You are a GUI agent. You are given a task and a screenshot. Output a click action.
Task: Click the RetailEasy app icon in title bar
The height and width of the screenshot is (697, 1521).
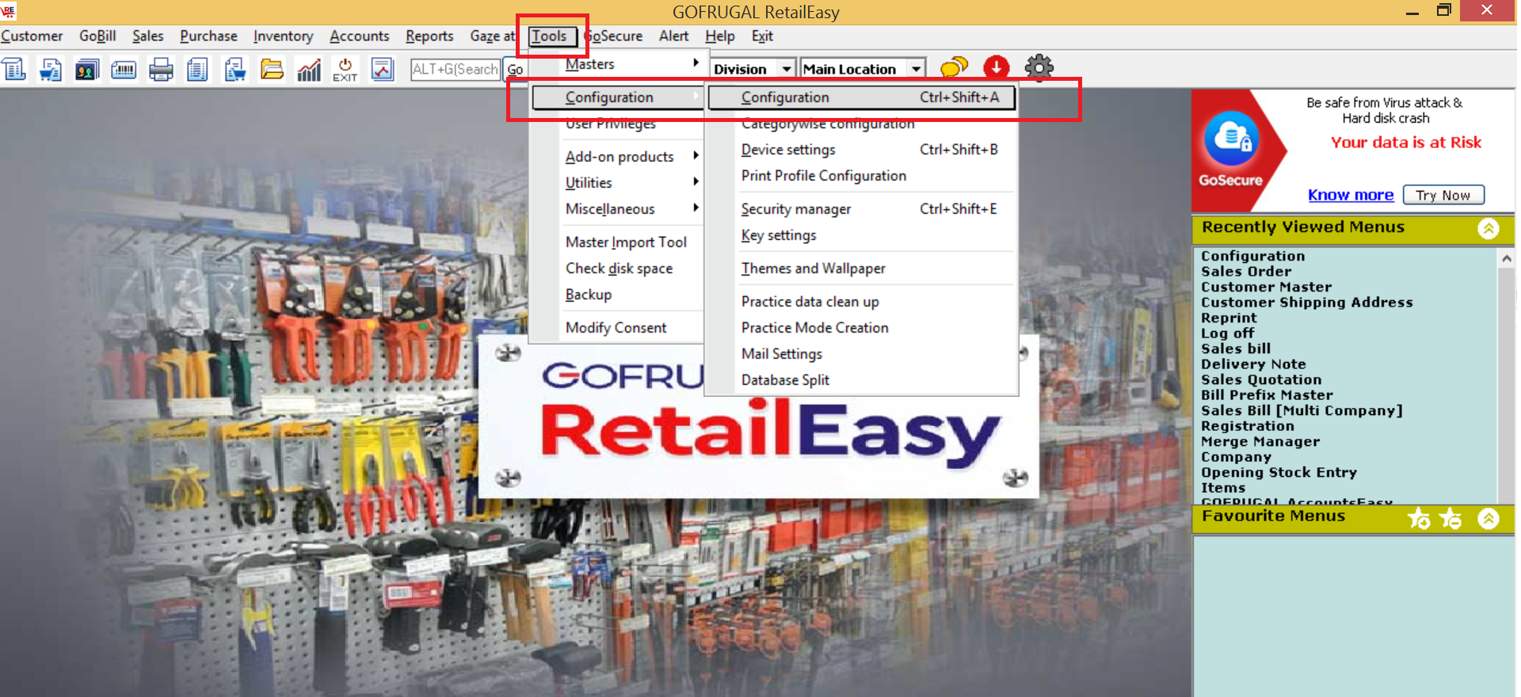9,10
